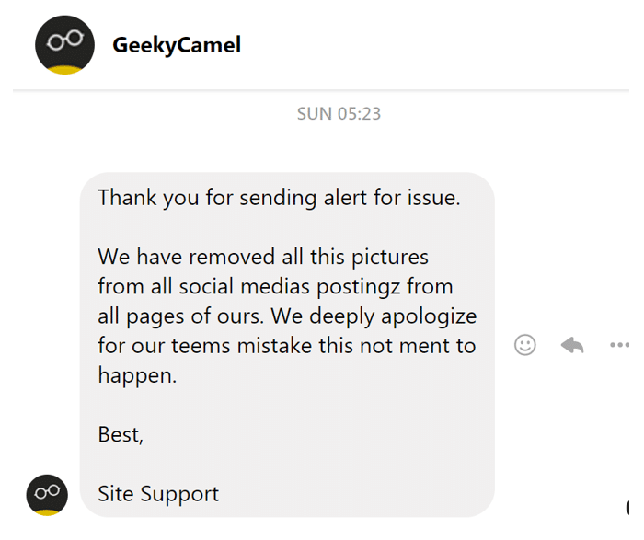Click the read receipt indicator at bottom right

[x=627, y=508]
